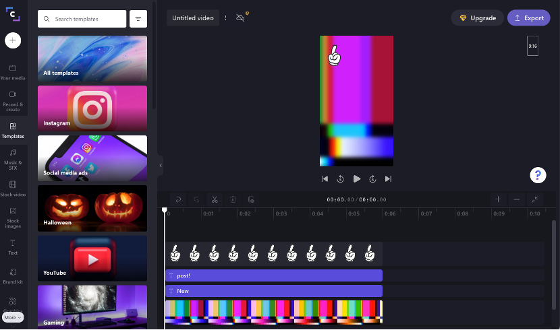
Task: Click the templates panel scrollbar
Action: tap(154, 55)
